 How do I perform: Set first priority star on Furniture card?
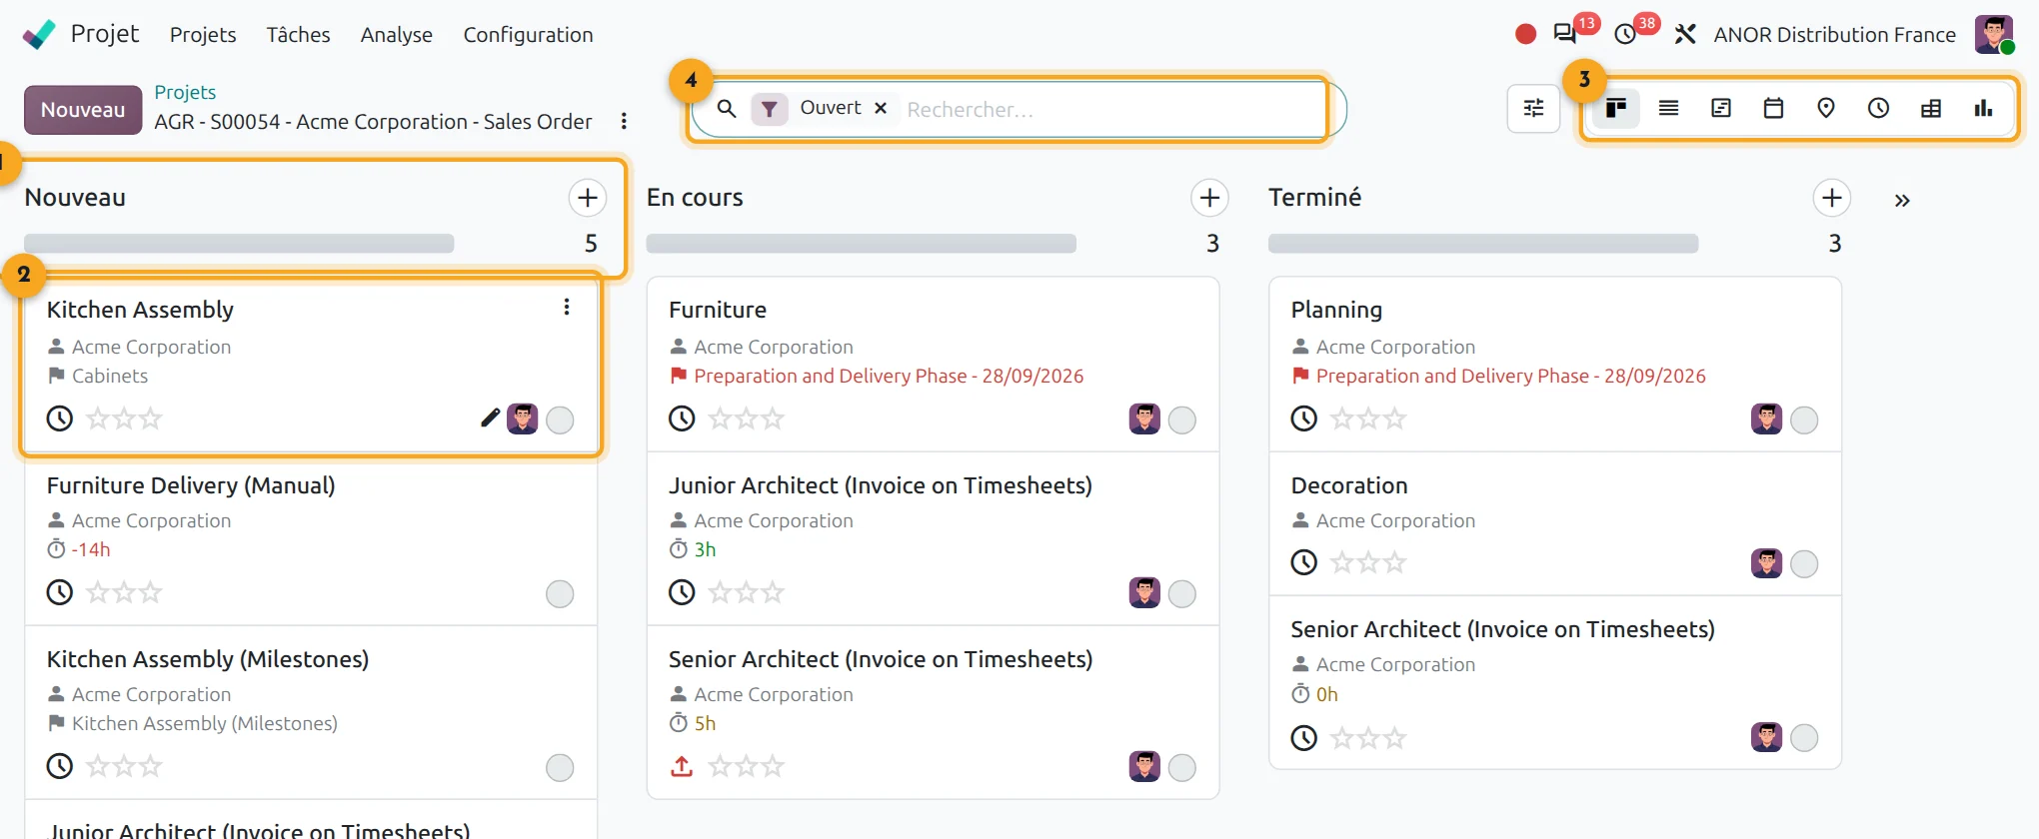(x=720, y=419)
